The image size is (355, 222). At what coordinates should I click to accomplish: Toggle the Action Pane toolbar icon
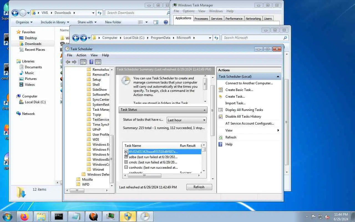tap(98, 62)
